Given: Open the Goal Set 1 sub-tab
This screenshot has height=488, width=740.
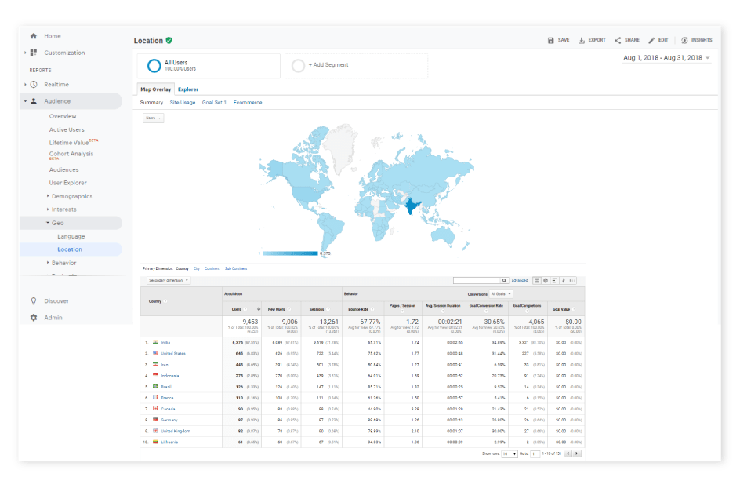Looking at the screenshot, I should [x=214, y=103].
